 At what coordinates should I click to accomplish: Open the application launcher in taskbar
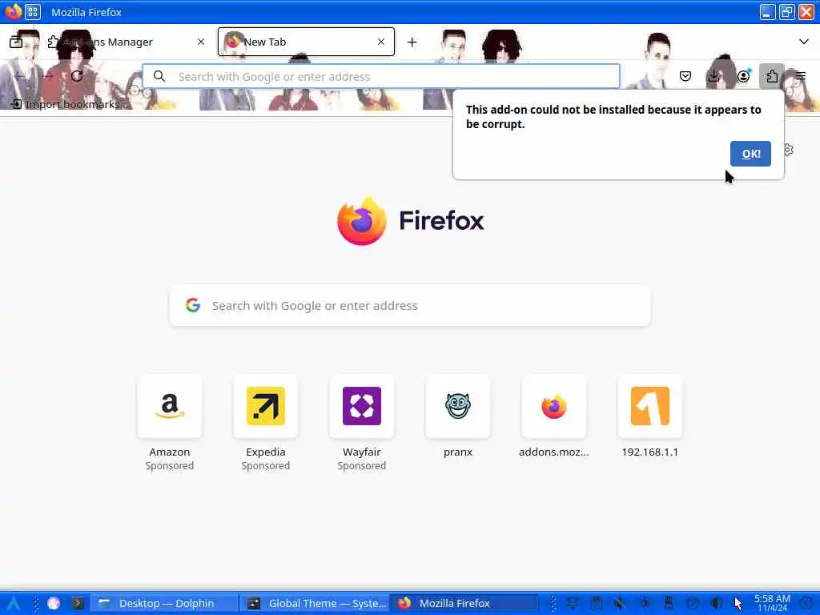click(13, 604)
